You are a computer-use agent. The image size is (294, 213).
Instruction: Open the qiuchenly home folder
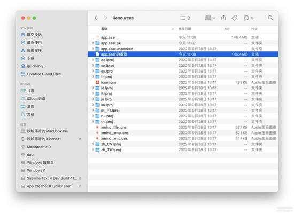pyautogui.click(x=32, y=66)
